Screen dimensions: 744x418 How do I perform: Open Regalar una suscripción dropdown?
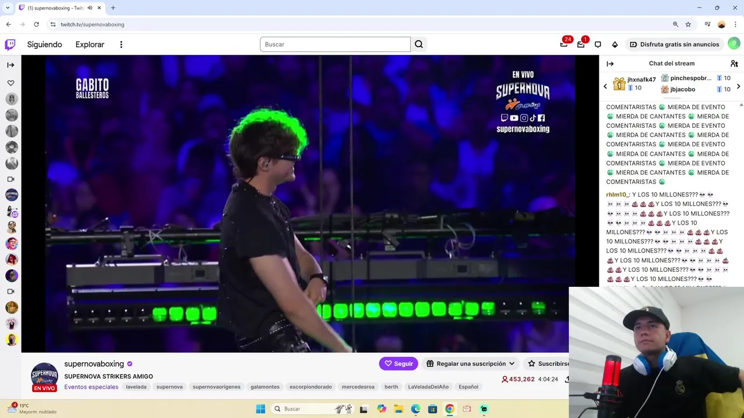[470, 363]
